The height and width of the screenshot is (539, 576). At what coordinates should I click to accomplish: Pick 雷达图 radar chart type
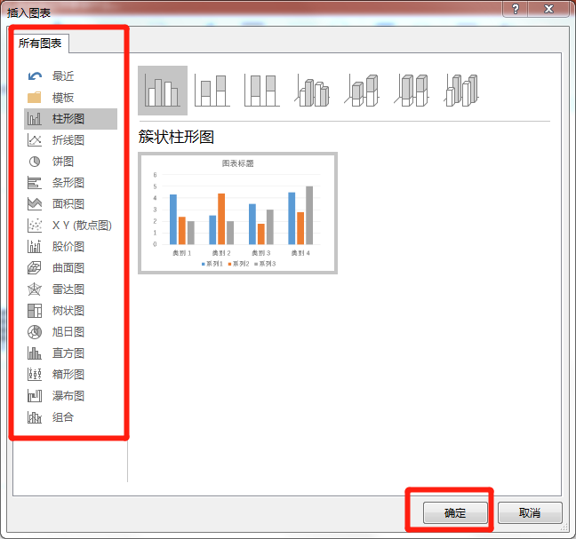tap(68, 289)
